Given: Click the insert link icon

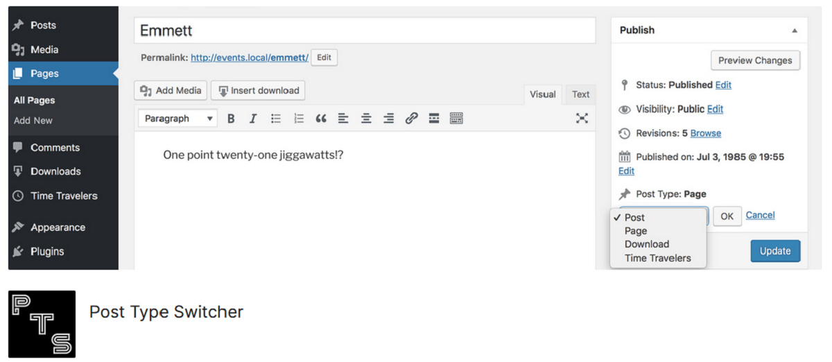Looking at the screenshot, I should click(x=411, y=119).
